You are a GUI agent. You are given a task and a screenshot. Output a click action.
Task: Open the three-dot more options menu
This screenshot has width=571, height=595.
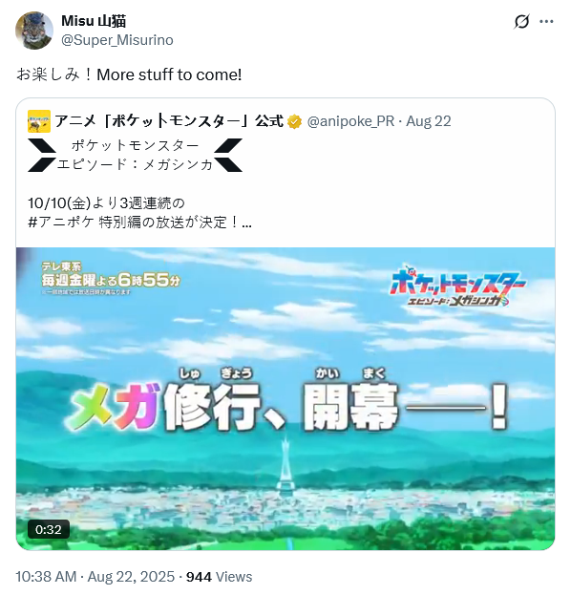tap(546, 22)
